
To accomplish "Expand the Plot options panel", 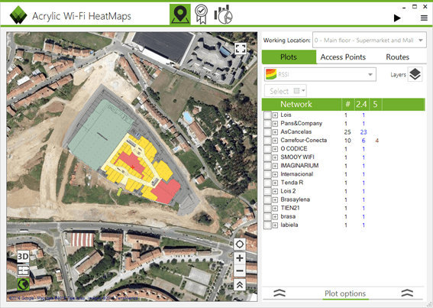I will [345, 293].
